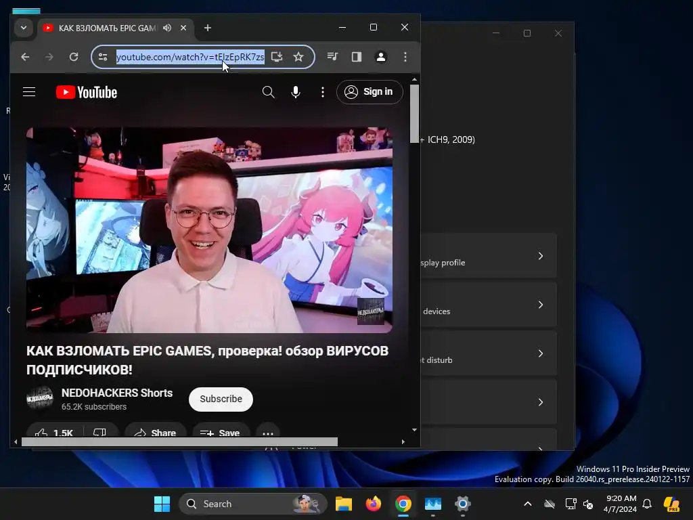Play the video in the player
Viewport: 693px width, 520px height.
click(209, 230)
